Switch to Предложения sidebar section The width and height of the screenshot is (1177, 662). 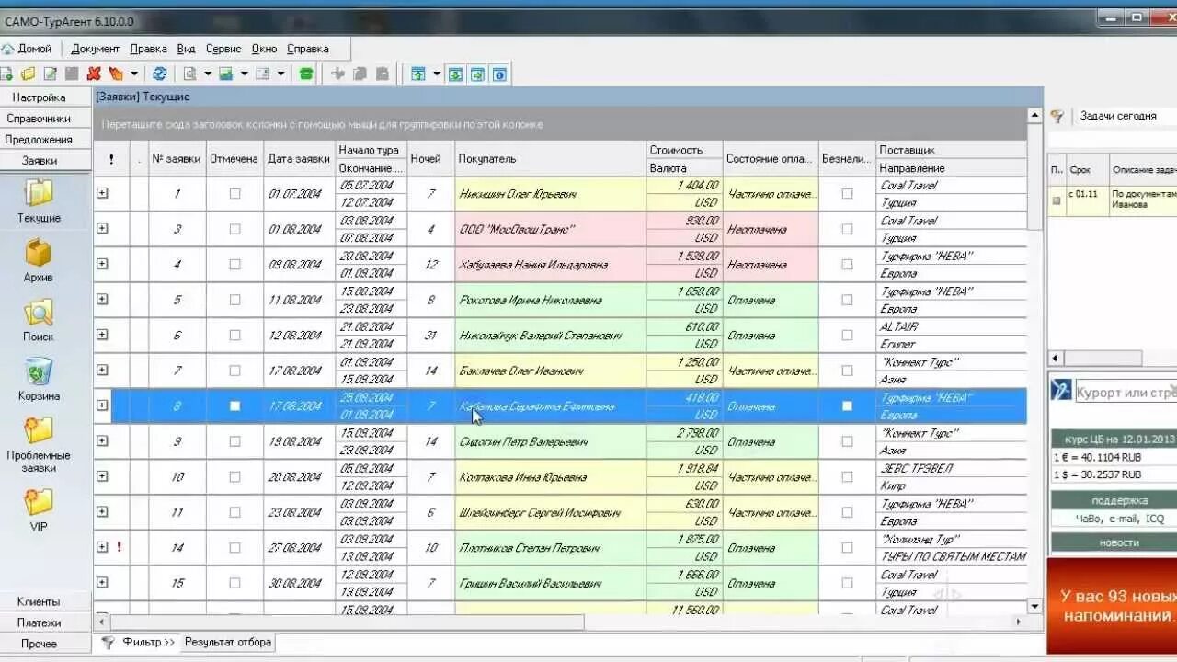pyautogui.click(x=39, y=140)
